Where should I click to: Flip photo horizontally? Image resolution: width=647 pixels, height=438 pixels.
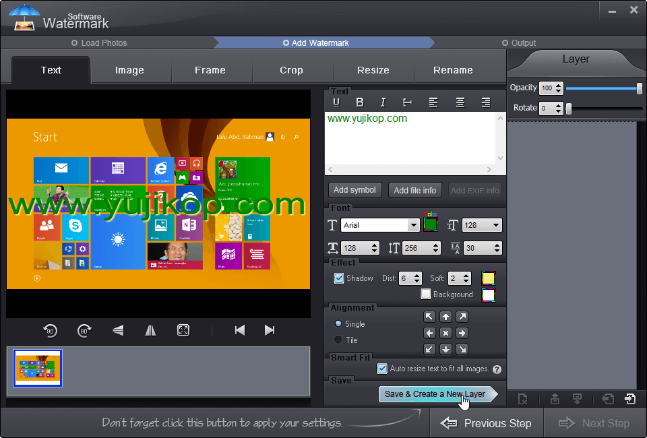point(150,330)
